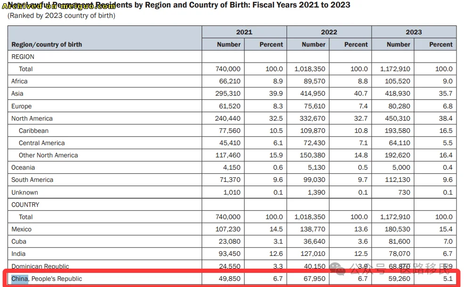Select the Caribbean row label
Image resolution: width=464 pixels, height=287 pixels.
click(33, 131)
